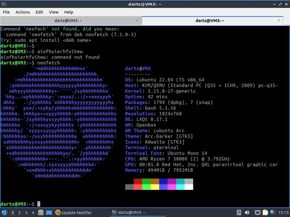Viewport: 290px width, 217px height.
Task: Click the network connection tray icon
Action: pos(258,212)
